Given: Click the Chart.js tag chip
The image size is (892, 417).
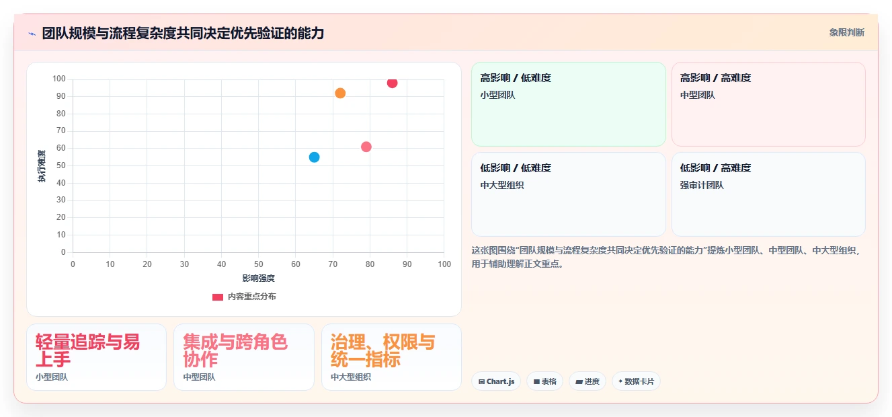Looking at the screenshot, I should (x=496, y=381).
